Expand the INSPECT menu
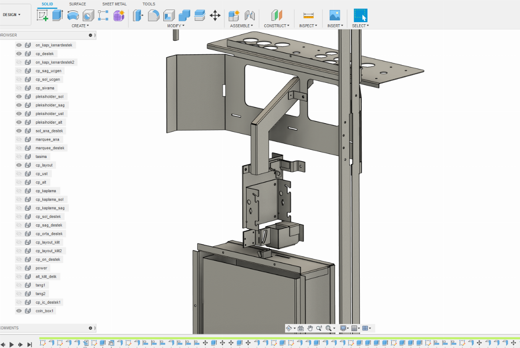520x348 pixels. pos(308,26)
